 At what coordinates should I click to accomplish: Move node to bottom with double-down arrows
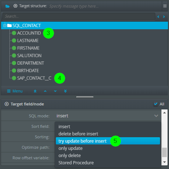pyautogui.click(x=65, y=91)
